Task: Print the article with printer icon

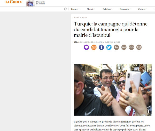Action: (139, 47)
